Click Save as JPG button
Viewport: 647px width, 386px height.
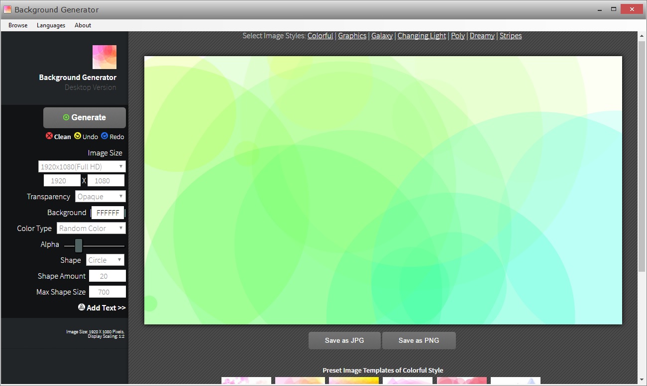(x=344, y=340)
